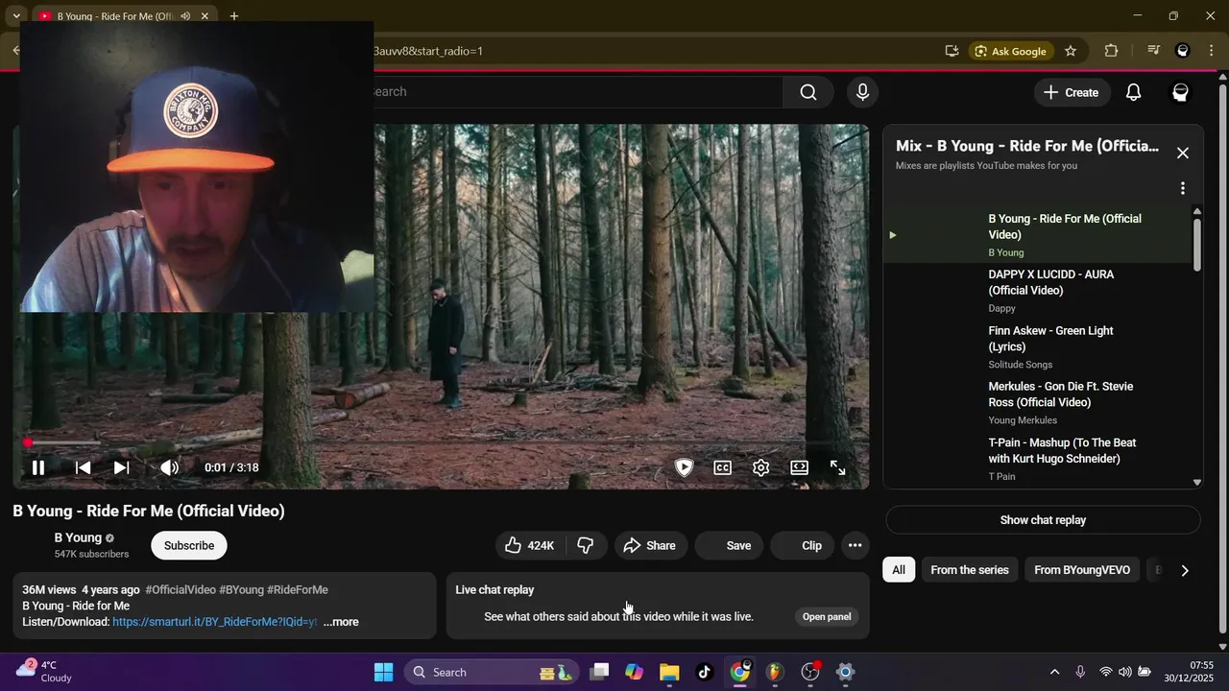
Task: Open more actions menu beside Clip
Action: tap(855, 545)
